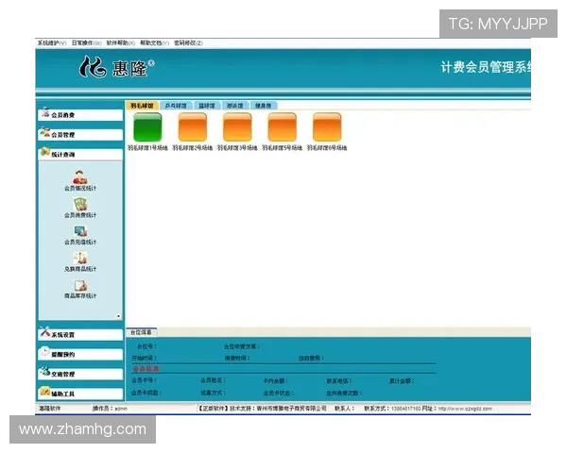Screen dimensions: 567x453
Task: Click the 优惠方式 label
Action: point(213,393)
